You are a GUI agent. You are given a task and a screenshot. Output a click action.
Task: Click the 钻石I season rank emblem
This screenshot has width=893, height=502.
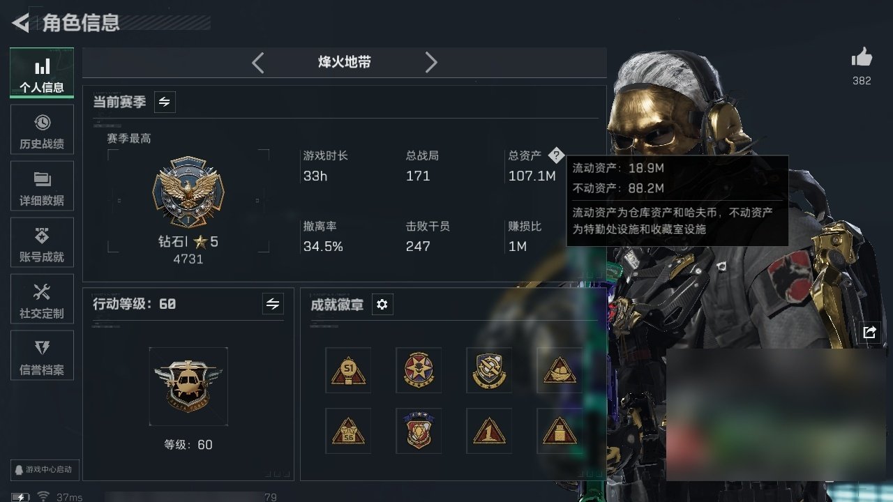point(188,192)
